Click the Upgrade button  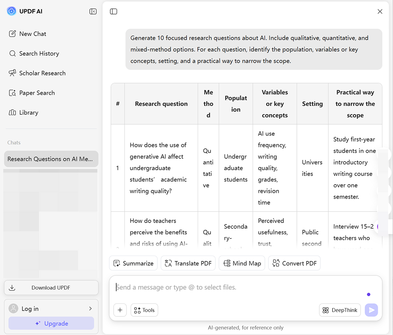pos(51,324)
